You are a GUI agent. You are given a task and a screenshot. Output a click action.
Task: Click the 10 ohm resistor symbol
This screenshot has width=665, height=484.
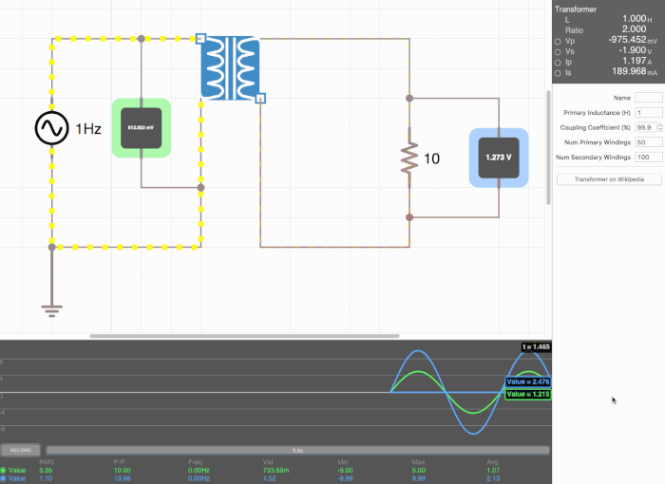coord(409,158)
